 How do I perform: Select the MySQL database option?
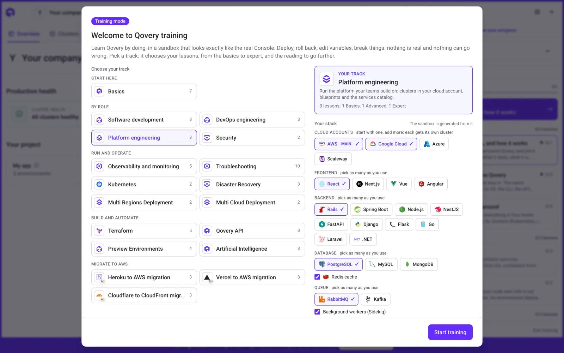tap(381, 264)
